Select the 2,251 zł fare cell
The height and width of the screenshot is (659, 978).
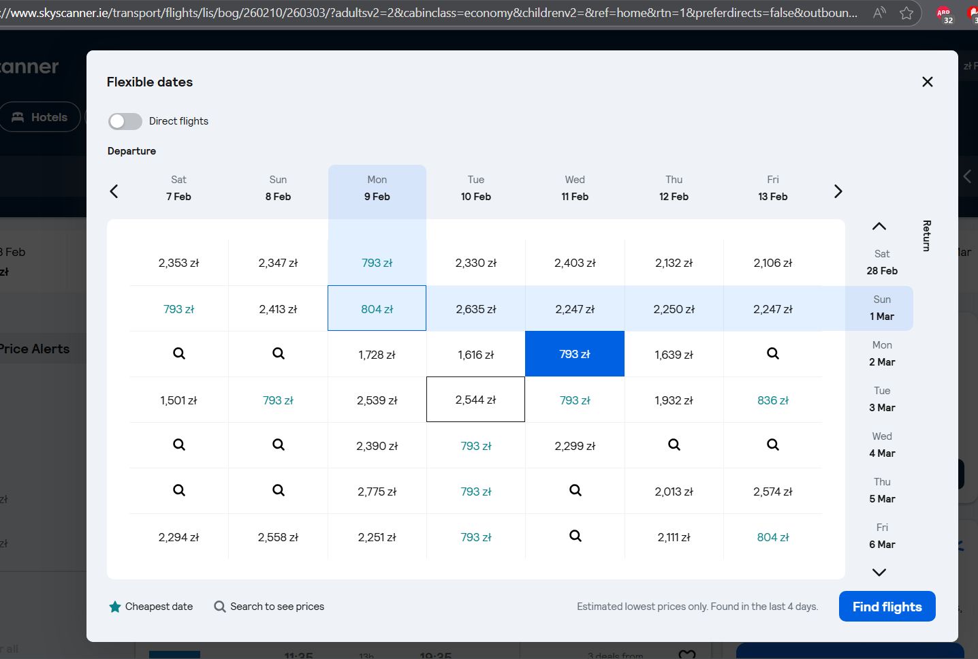pyautogui.click(x=377, y=537)
